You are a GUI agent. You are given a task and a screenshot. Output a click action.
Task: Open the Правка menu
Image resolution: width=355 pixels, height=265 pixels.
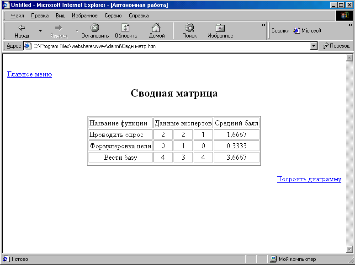pyautogui.click(x=40, y=16)
